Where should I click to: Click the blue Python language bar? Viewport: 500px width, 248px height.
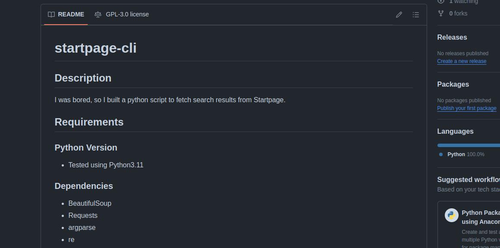click(x=468, y=145)
